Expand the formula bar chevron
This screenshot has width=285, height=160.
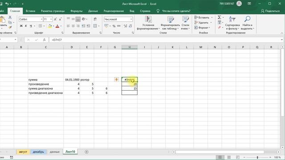coord(282,40)
